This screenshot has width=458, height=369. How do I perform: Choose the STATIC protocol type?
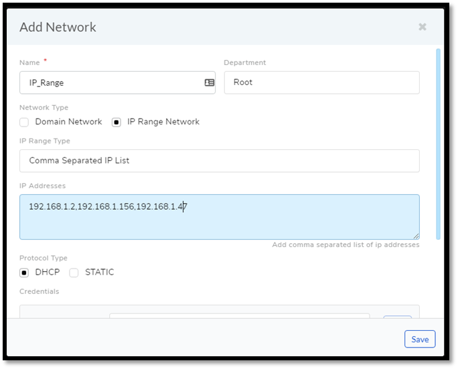74,273
